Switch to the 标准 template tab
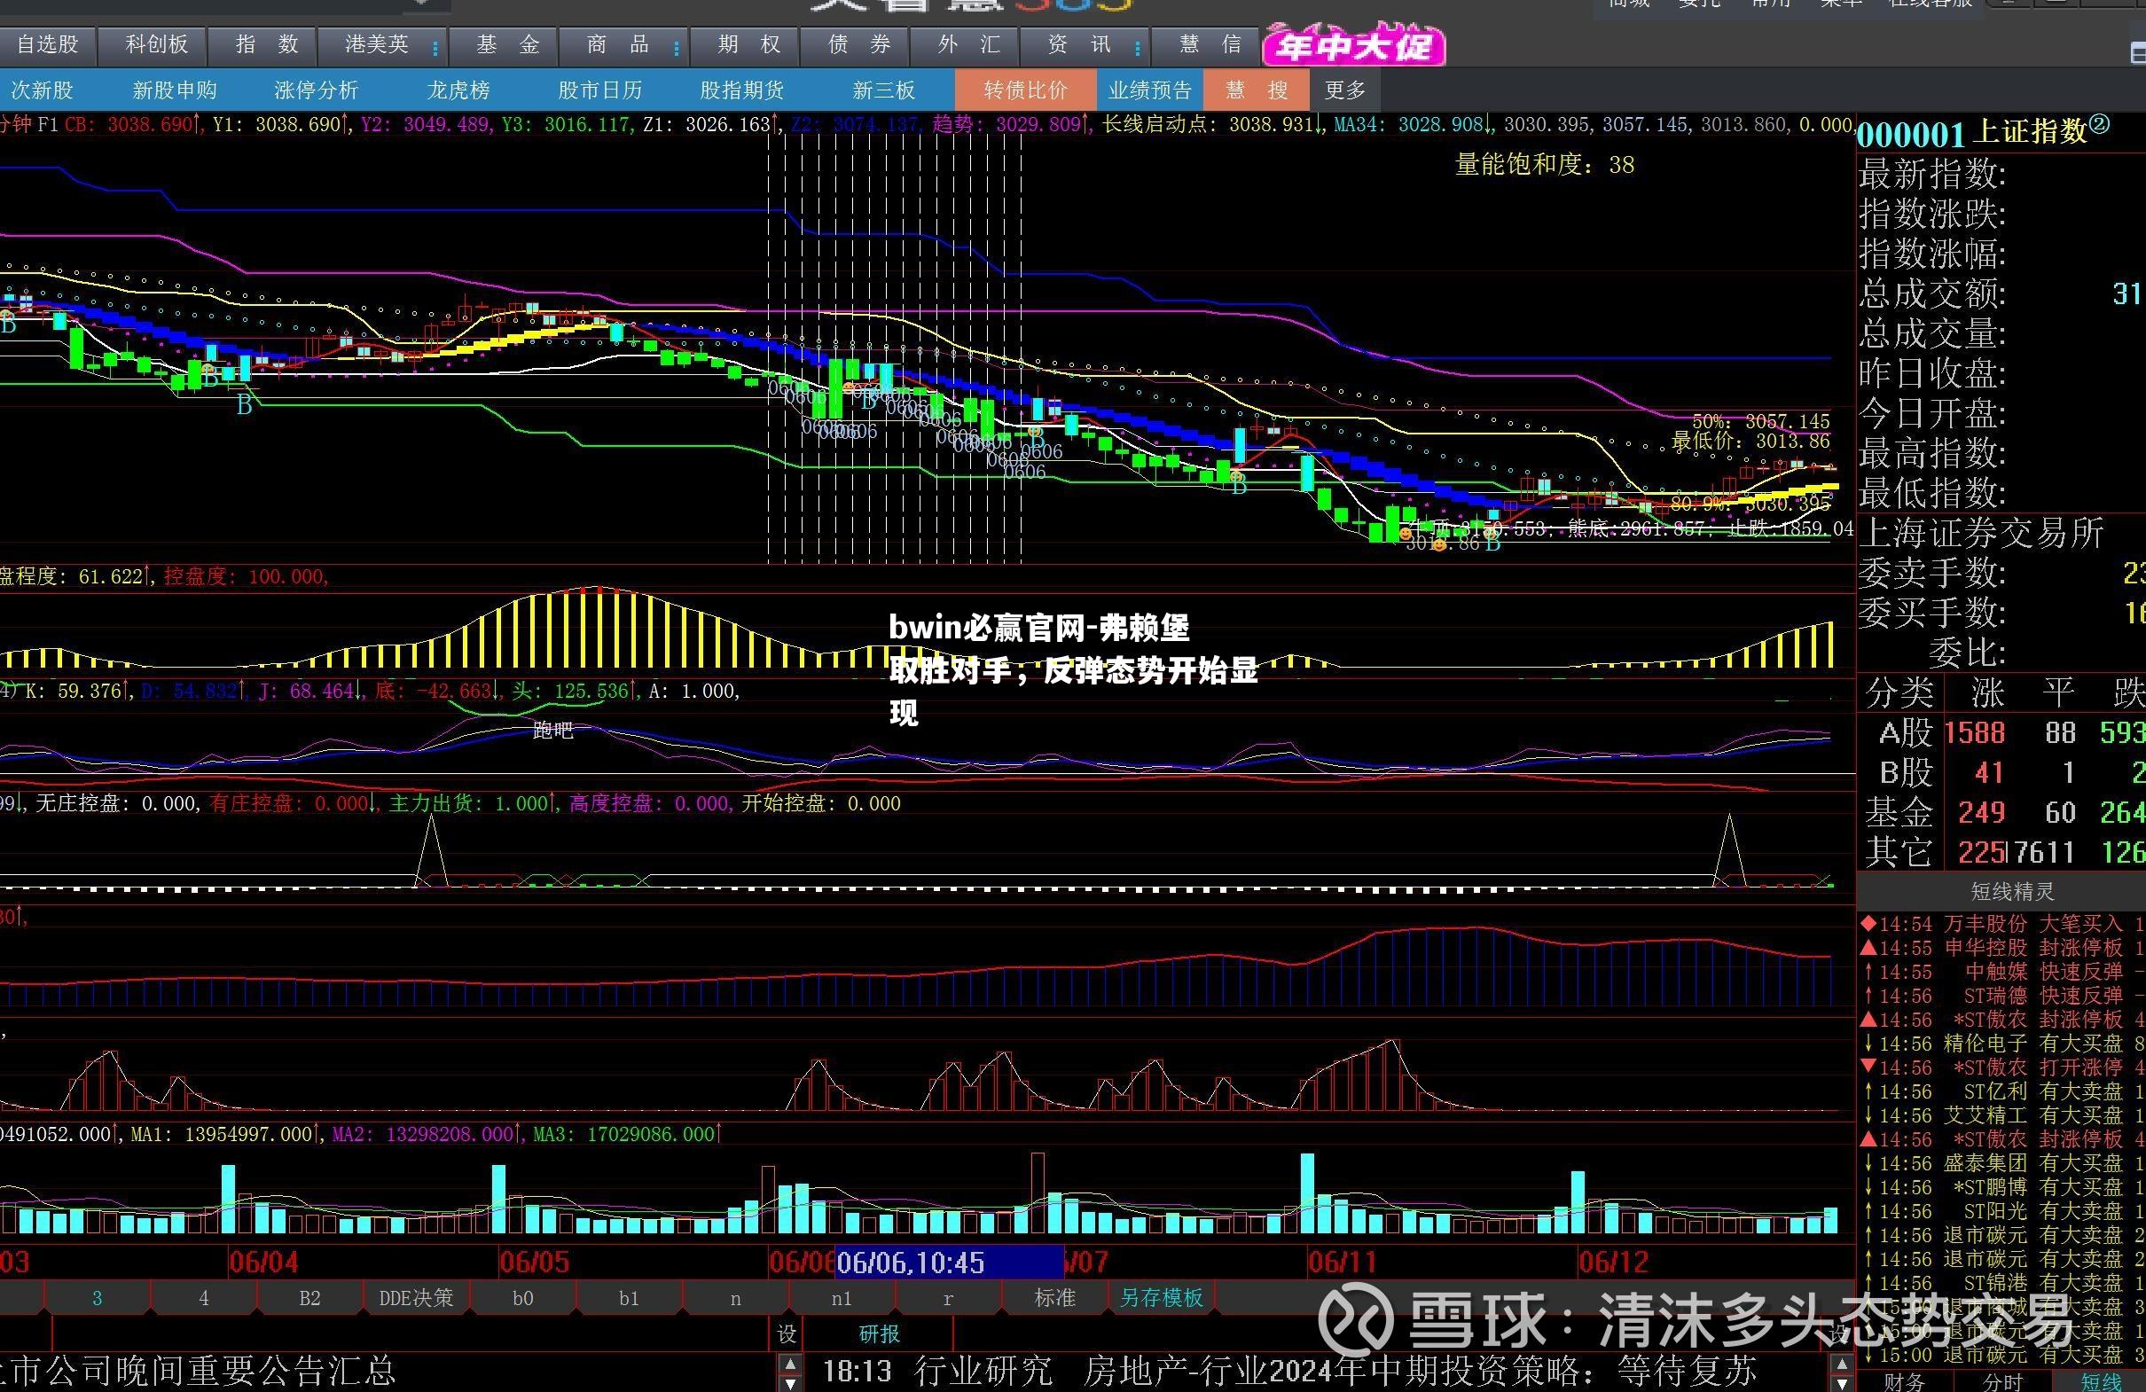 (x=1054, y=1297)
